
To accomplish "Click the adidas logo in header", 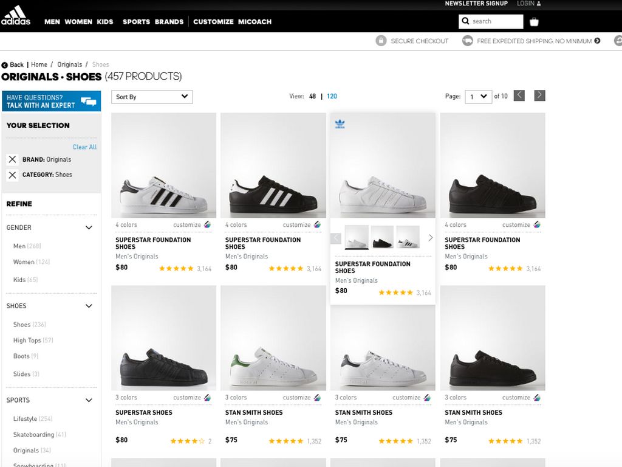I will coord(15,16).
